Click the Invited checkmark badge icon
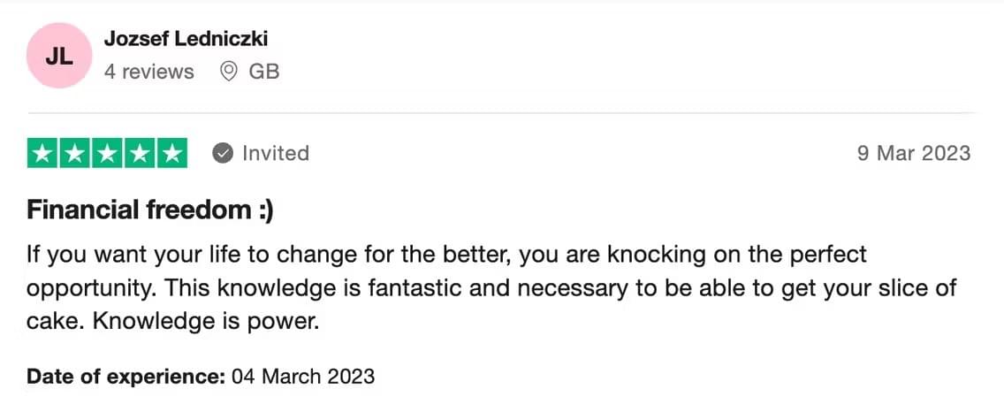This screenshot has width=1004, height=412. (x=222, y=154)
